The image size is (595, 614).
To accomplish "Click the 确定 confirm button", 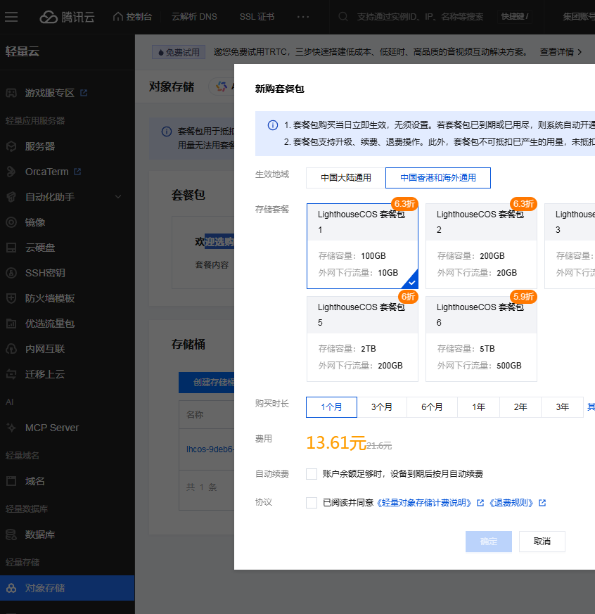I will tap(489, 542).
